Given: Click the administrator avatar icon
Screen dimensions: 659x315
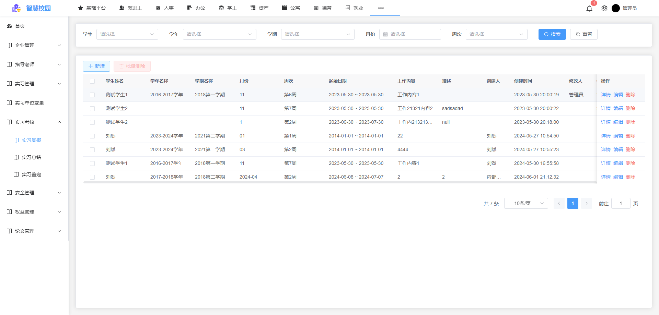Looking at the screenshot, I should [x=615, y=8].
